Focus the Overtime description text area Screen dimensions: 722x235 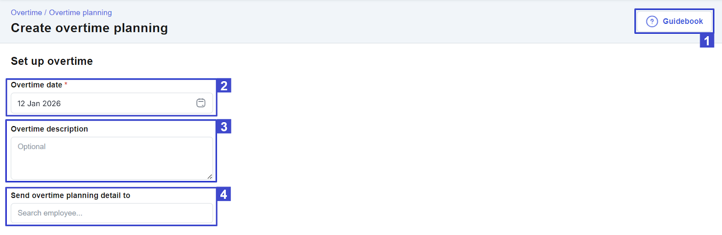pos(112,158)
